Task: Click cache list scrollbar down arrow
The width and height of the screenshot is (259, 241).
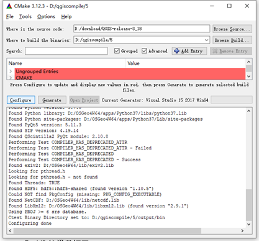Action: click(x=249, y=77)
